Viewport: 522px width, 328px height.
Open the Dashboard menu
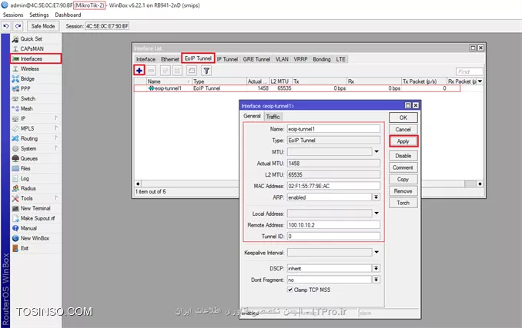68,15
